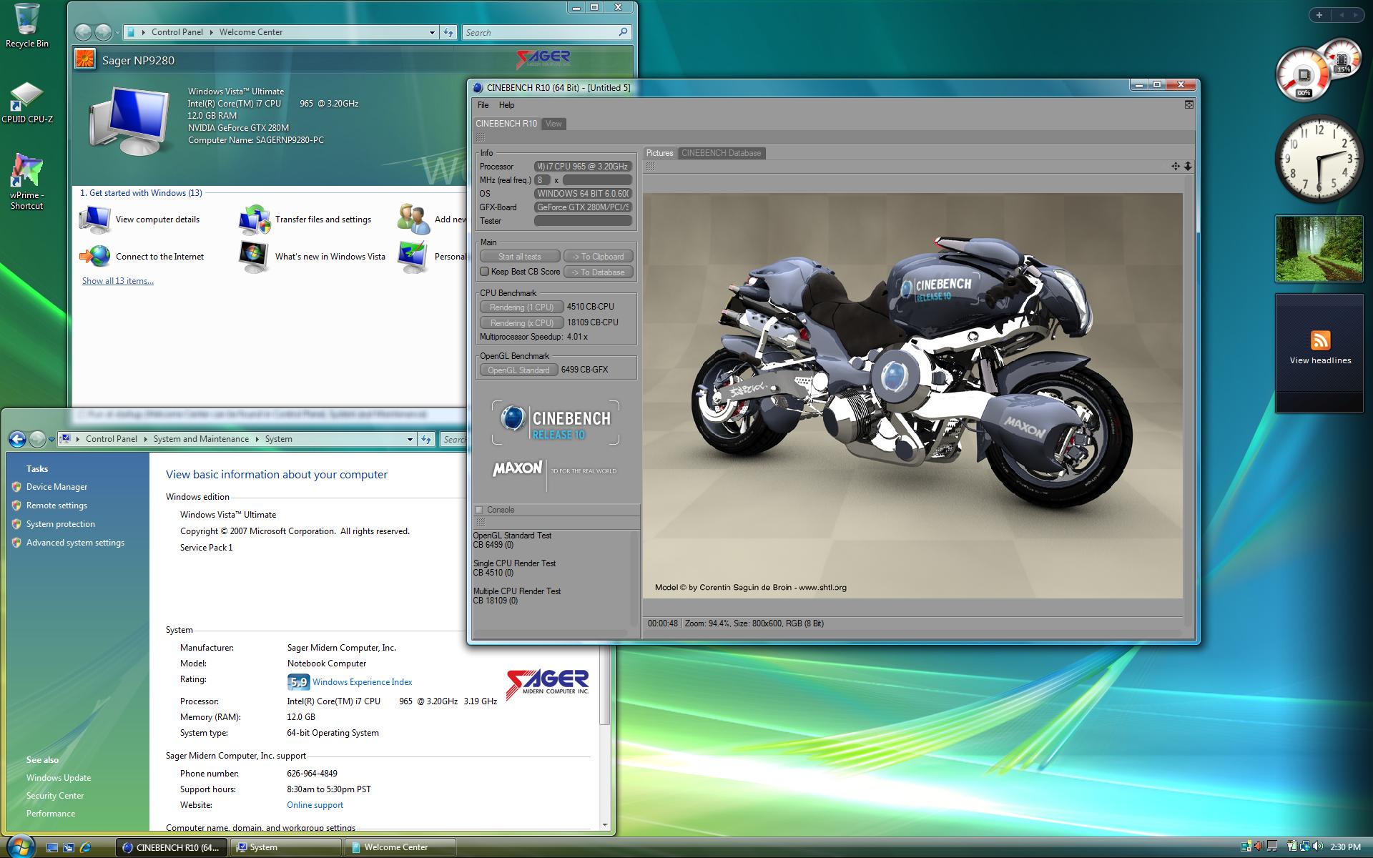Click the Start all tests button
The image size is (1373, 858).
(x=520, y=257)
